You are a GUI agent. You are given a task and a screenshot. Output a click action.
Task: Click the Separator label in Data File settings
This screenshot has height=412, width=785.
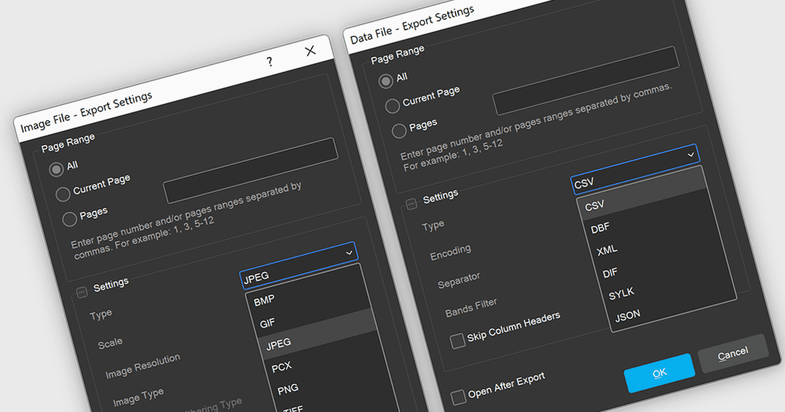459,279
